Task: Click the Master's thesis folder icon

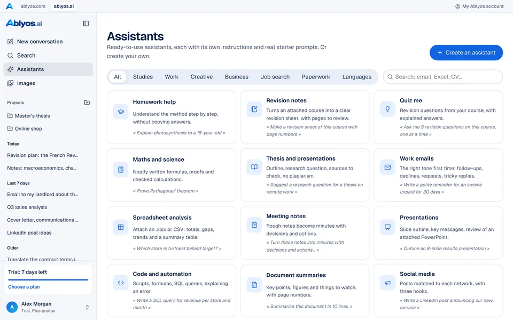Action: point(10,116)
